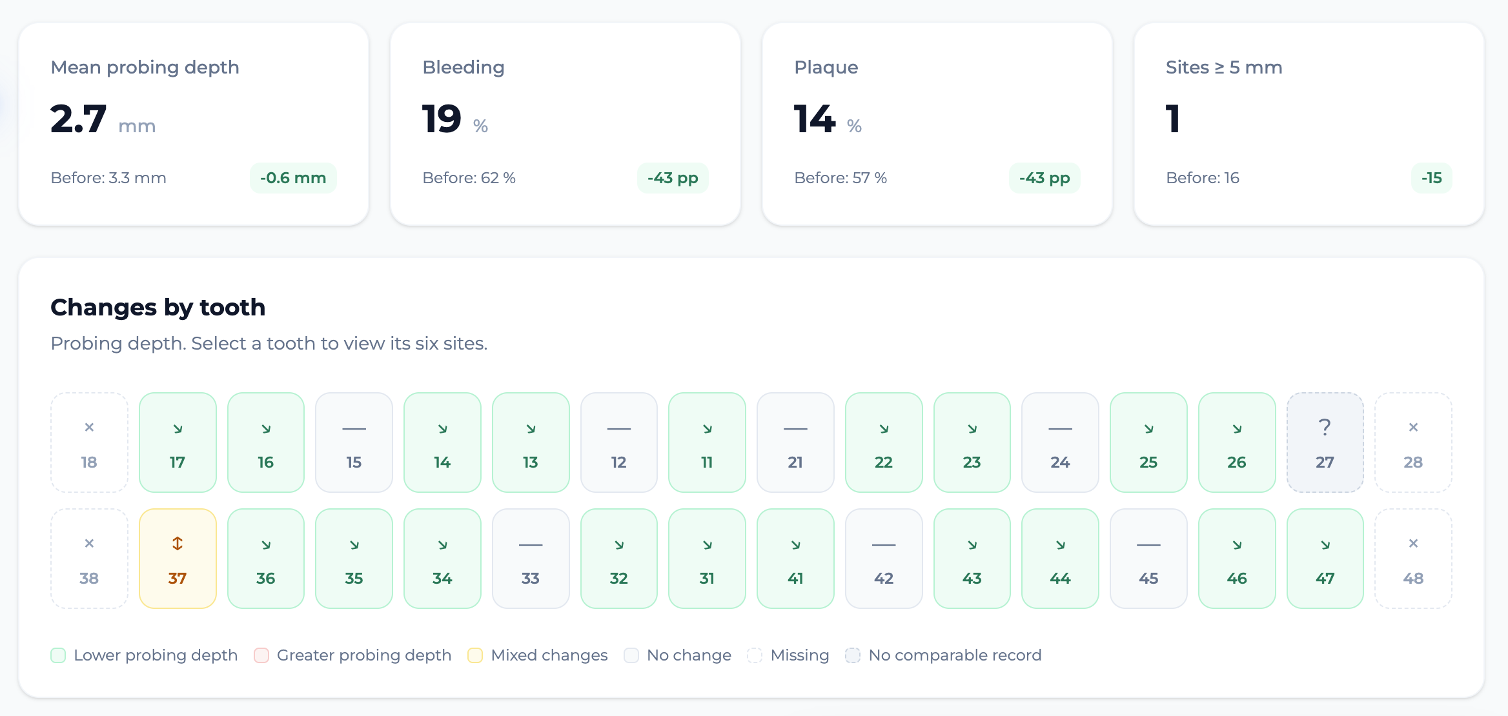Open unchanged tooth 15 tile
This screenshot has width=1508, height=716.
click(354, 443)
